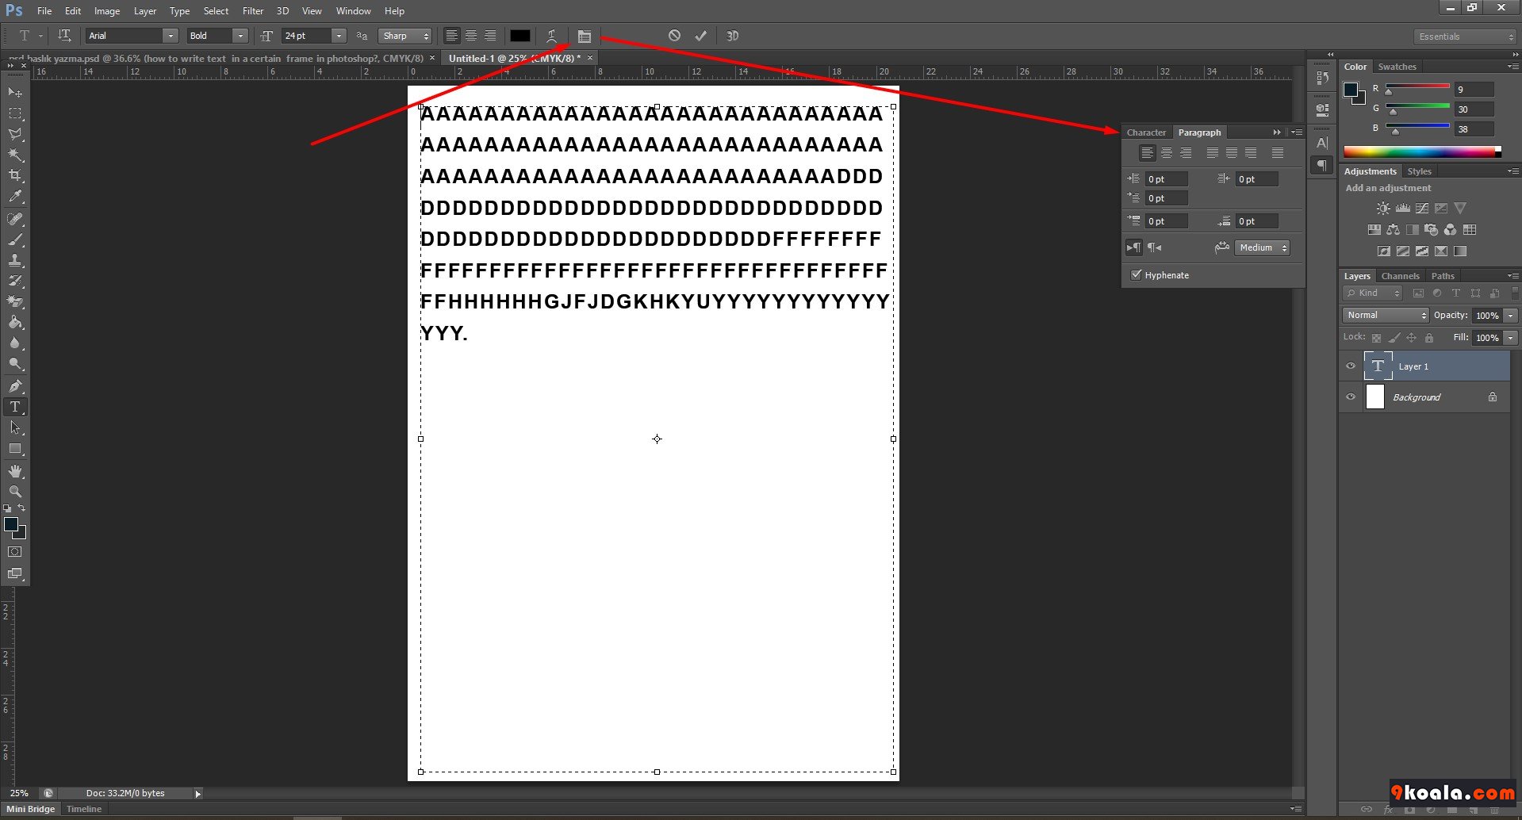Click the text color swatch in options bar
Image resolution: width=1522 pixels, height=820 pixels.
520,36
